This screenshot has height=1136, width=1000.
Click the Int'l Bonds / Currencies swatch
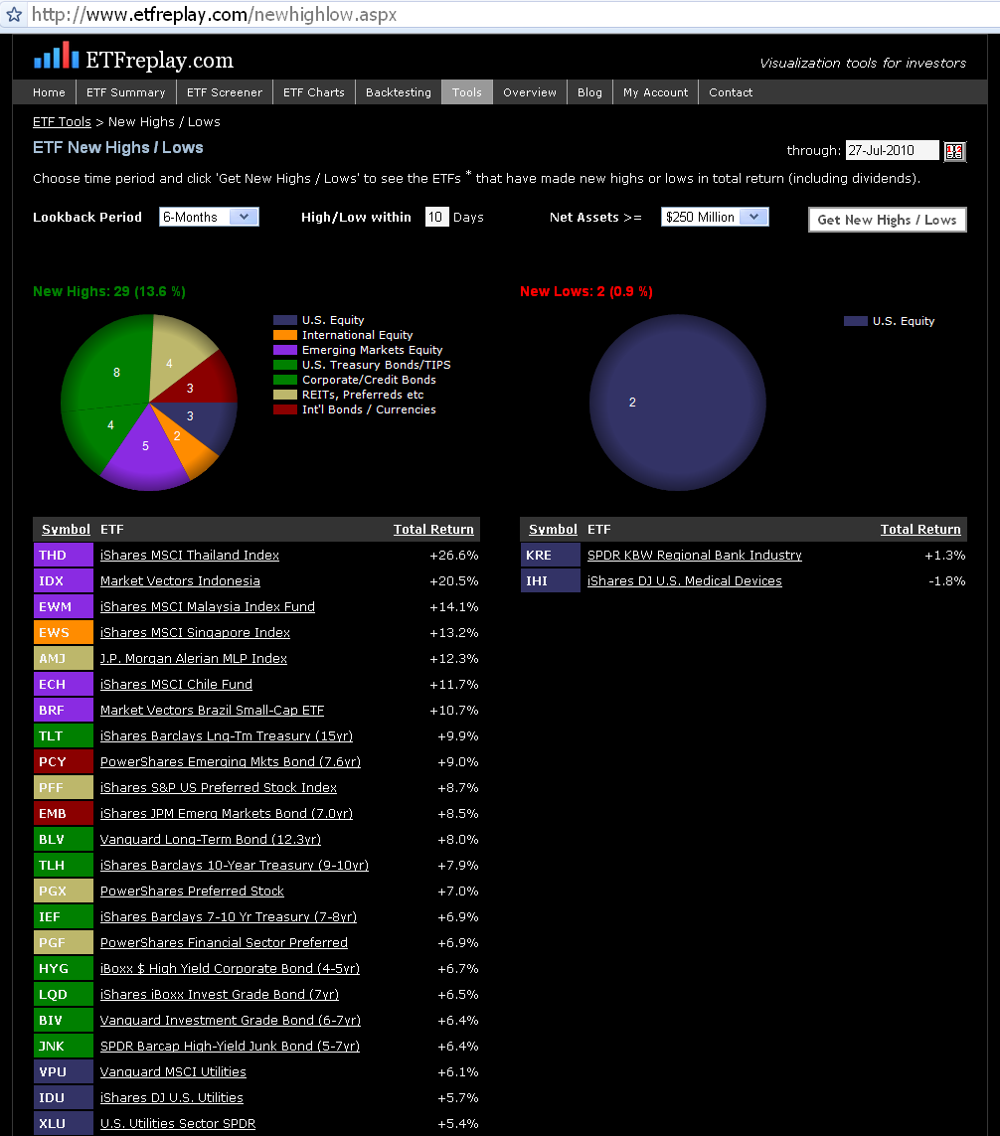[284, 409]
